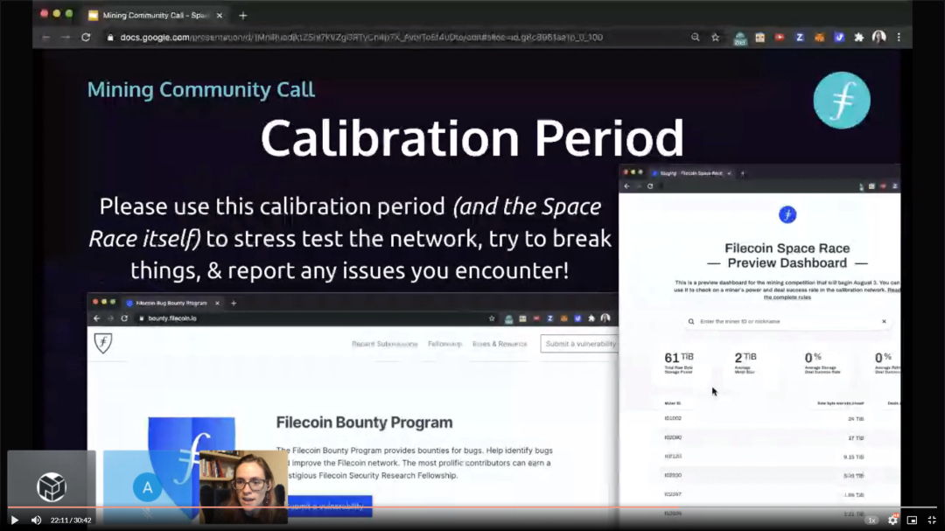Click the Filecoin logo on the slide
This screenshot has height=531, width=945.
point(842,100)
